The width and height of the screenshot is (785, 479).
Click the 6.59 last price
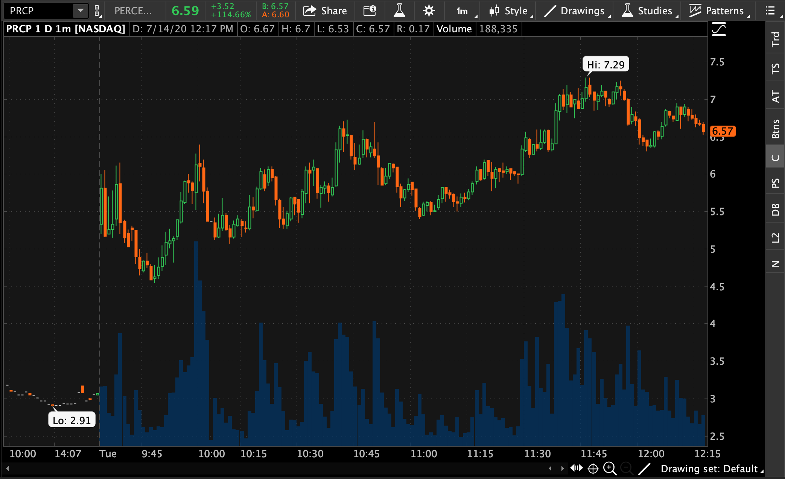click(185, 11)
